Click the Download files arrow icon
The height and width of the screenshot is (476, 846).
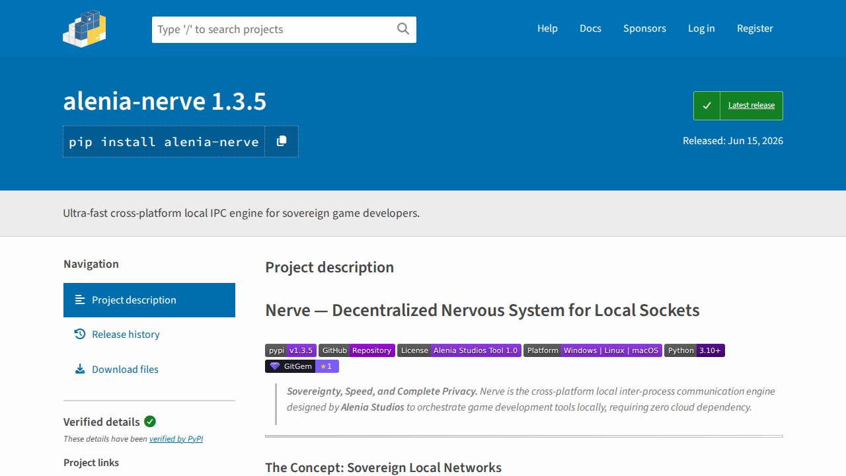[x=80, y=370]
